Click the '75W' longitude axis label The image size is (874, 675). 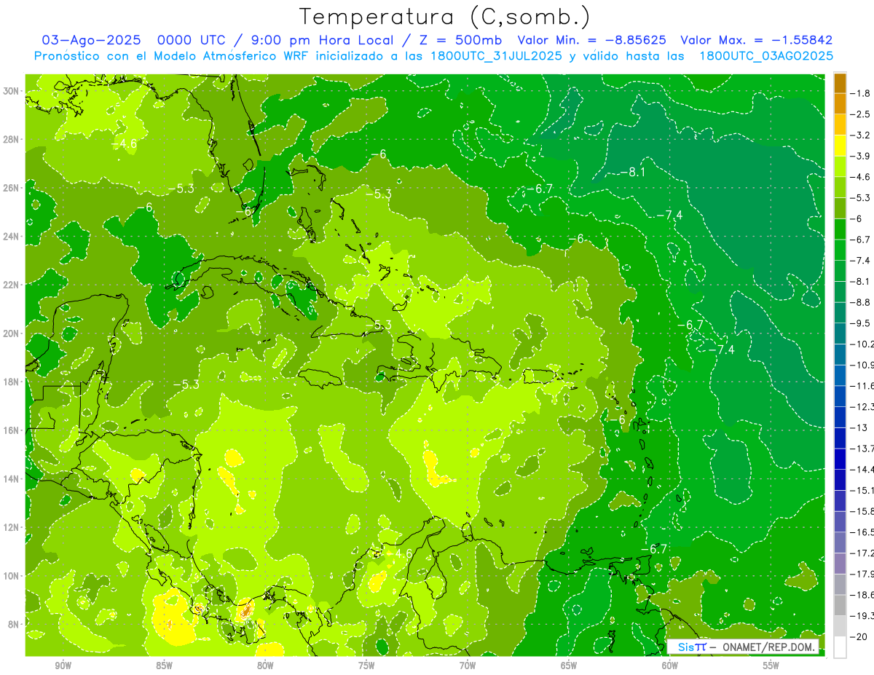click(x=366, y=666)
